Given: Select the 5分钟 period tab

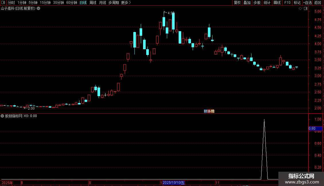Looking at the screenshot, I should pos(33,3).
